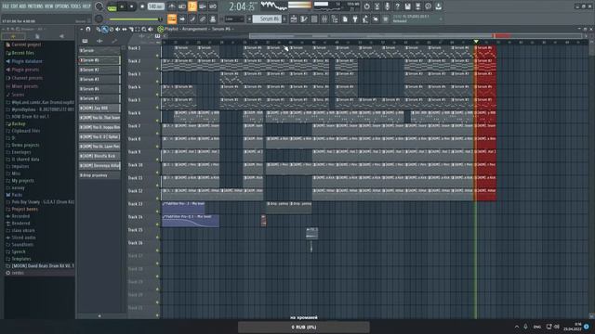595x334 pixels.
Task: Toggle the playlist magnet snap icon
Action: 88,29
